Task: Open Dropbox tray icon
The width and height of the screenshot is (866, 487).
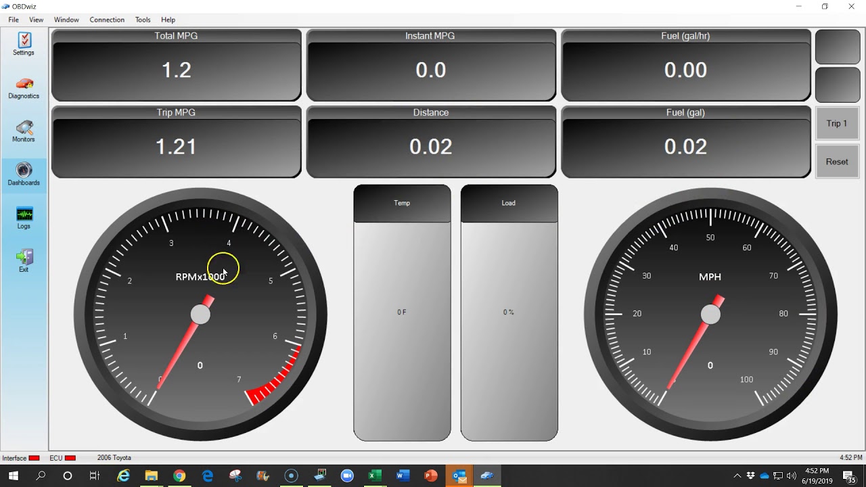Action: 751,476
